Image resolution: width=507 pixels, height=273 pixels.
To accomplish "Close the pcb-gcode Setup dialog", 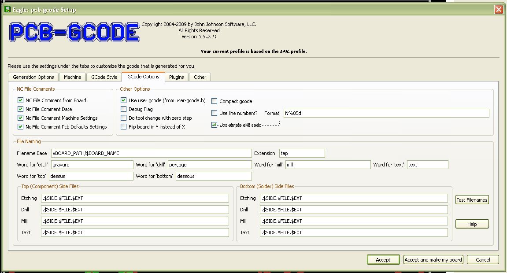I will [x=498, y=9].
